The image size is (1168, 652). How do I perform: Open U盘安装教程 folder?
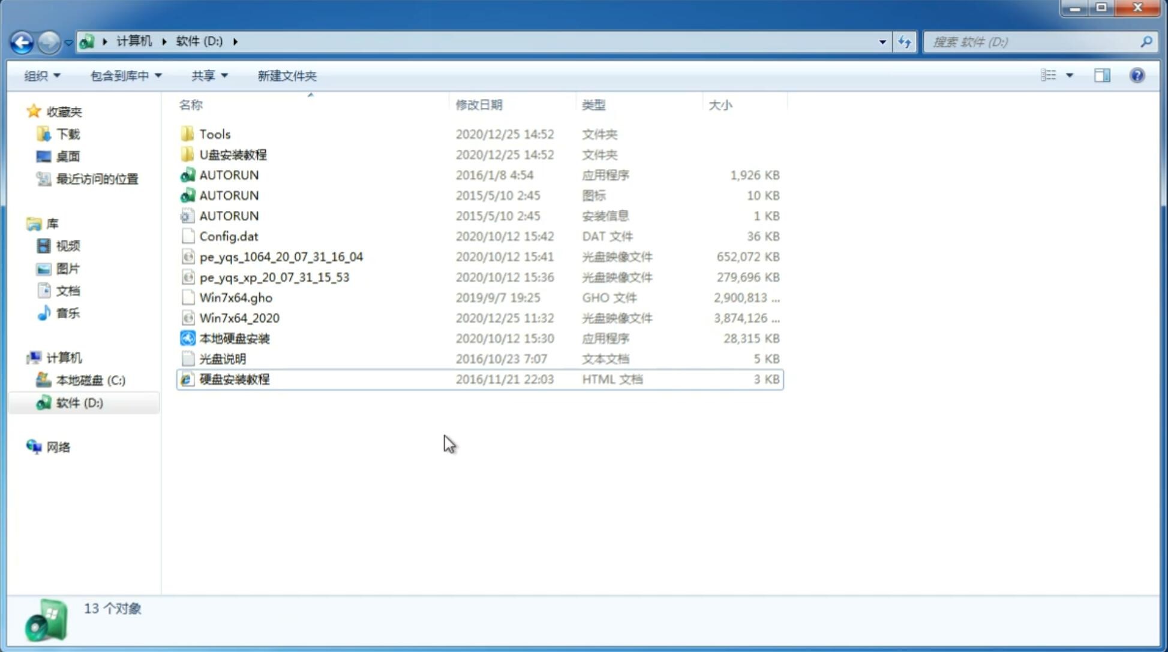[x=233, y=154]
